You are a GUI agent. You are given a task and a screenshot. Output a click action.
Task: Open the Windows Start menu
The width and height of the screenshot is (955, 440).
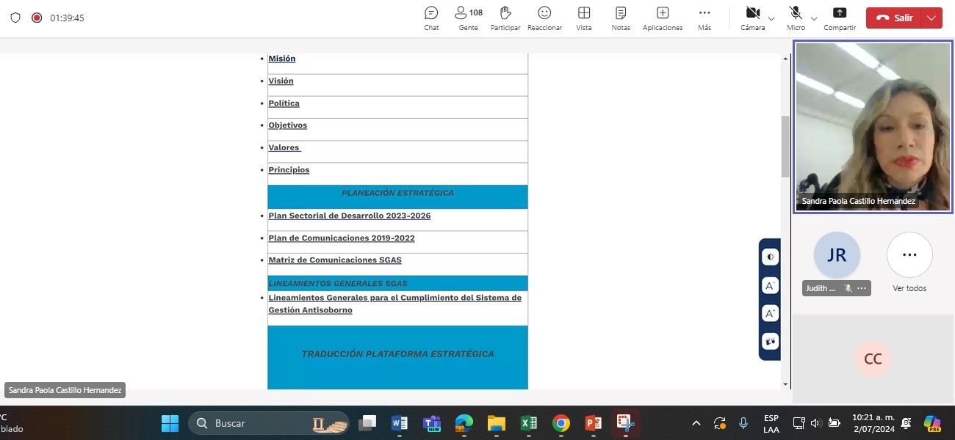click(170, 423)
